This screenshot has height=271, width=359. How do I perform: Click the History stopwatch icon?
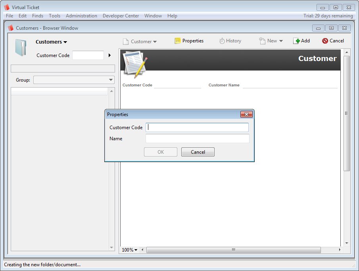pos(222,41)
